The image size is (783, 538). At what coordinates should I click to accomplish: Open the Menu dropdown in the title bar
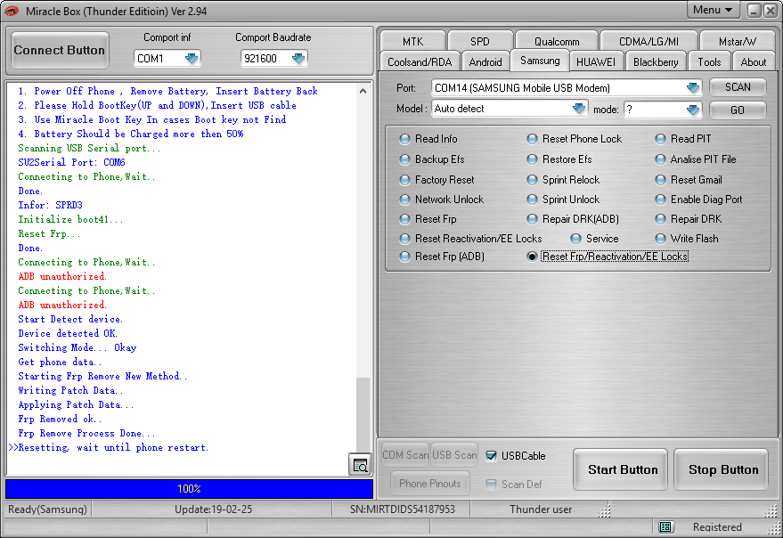(713, 10)
